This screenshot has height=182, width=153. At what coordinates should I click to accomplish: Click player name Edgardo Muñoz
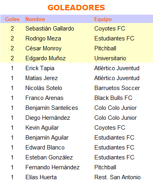pos(46,58)
